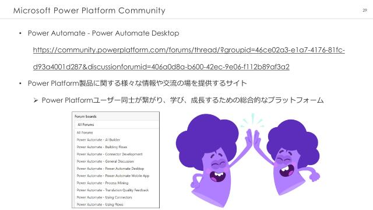The height and width of the screenshot is (210, 373).
Task: Click the high-five purple characters illustration
Action: pos(248,160)
